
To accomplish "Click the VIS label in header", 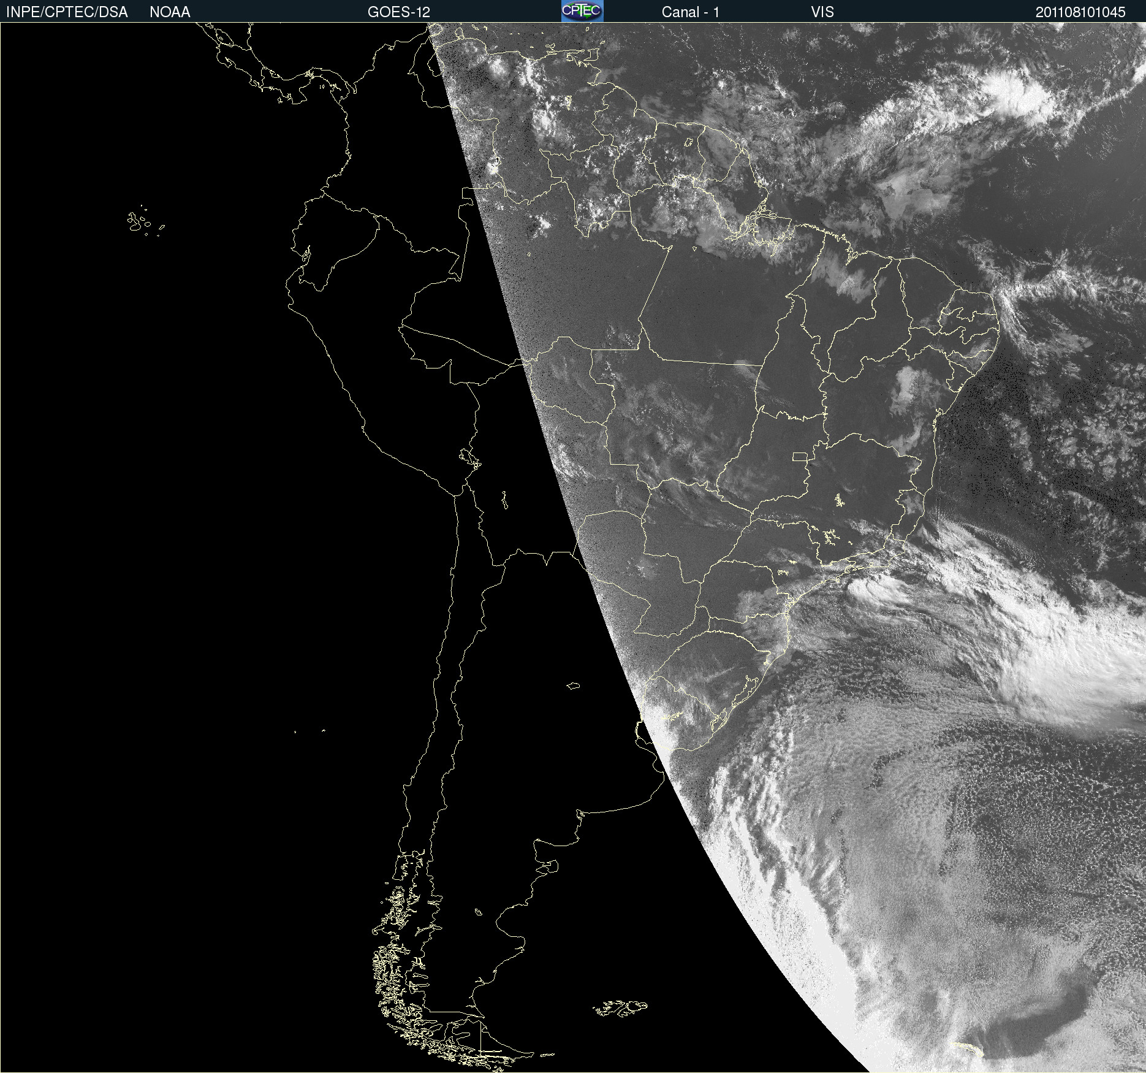I will click(x=822, y=12).
